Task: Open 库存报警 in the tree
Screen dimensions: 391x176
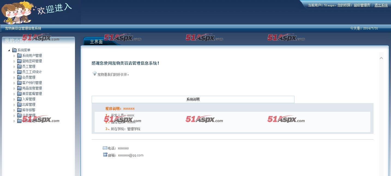Action: coord(29,110)
